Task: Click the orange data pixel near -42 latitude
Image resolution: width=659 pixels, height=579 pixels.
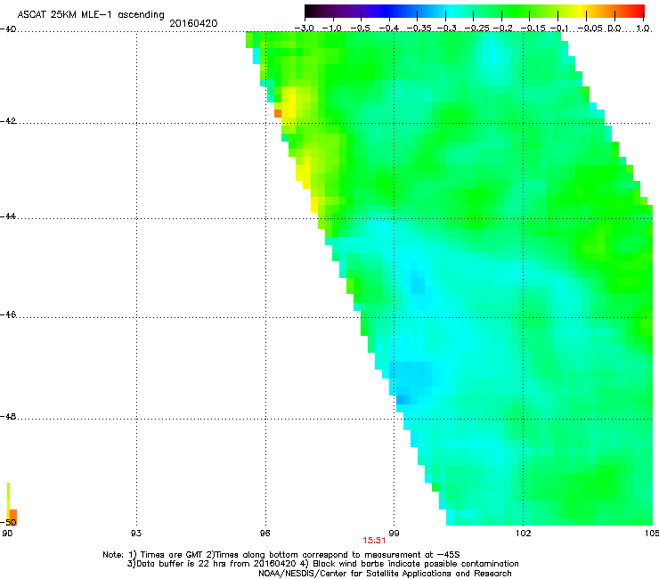Action: pos(277,113)
